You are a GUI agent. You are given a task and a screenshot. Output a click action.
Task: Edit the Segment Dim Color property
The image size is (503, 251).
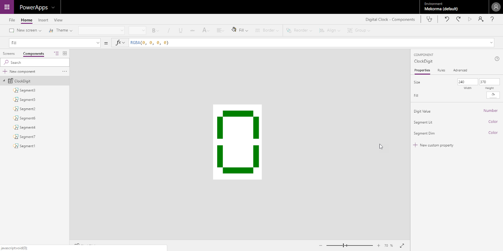[493, 133]
